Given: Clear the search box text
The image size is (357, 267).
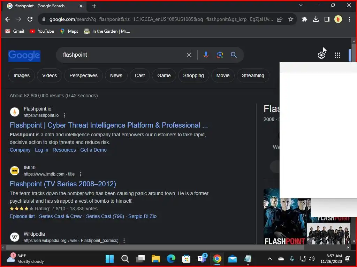Looking at the screenshot, I should click(189, 55).
